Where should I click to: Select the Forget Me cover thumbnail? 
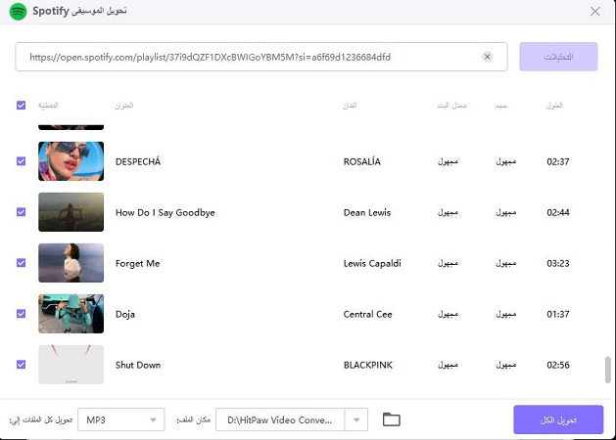[71, 263]
